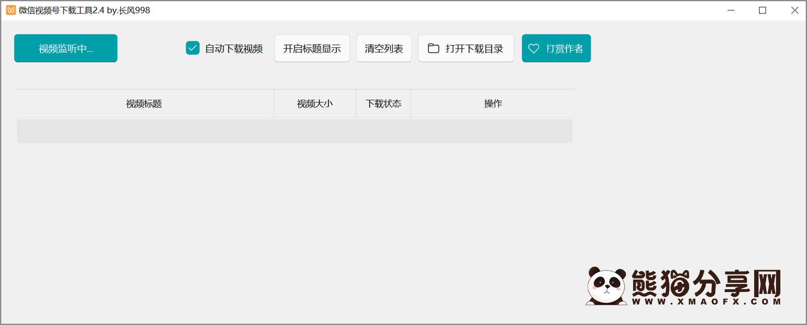Screen dimensions: 807x325
Task: Select the 下载状态 column header
Action: (x=383, y=104)
